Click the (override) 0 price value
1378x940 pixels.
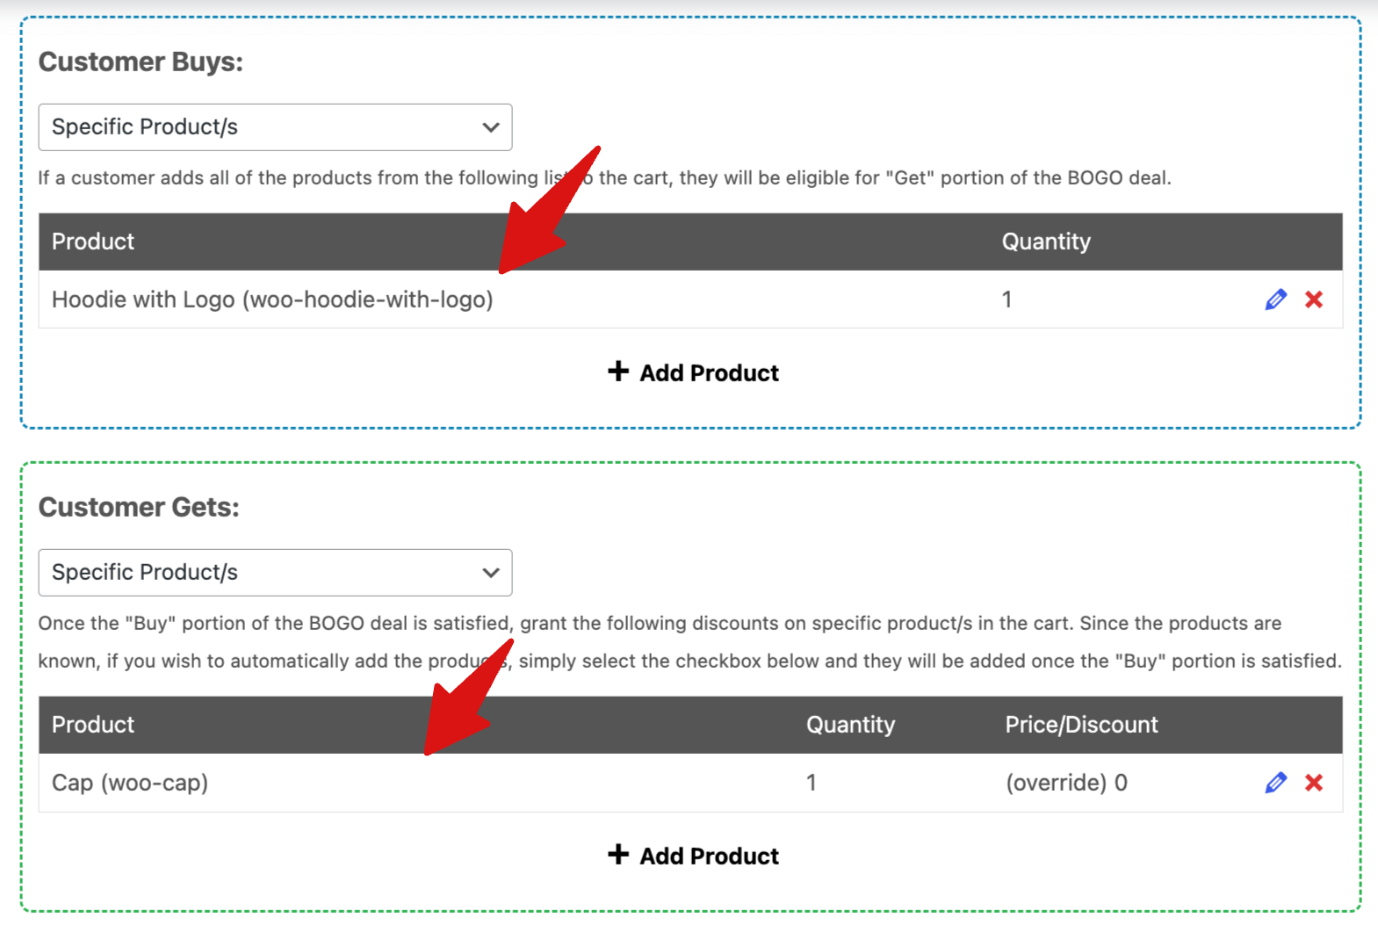pyautogui.click(x=1066, y=783)
